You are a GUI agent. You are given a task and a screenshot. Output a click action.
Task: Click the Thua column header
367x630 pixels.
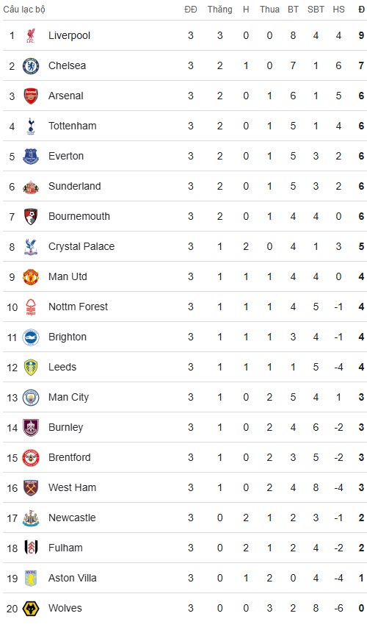pyautogui.click(x=269, y=10)
